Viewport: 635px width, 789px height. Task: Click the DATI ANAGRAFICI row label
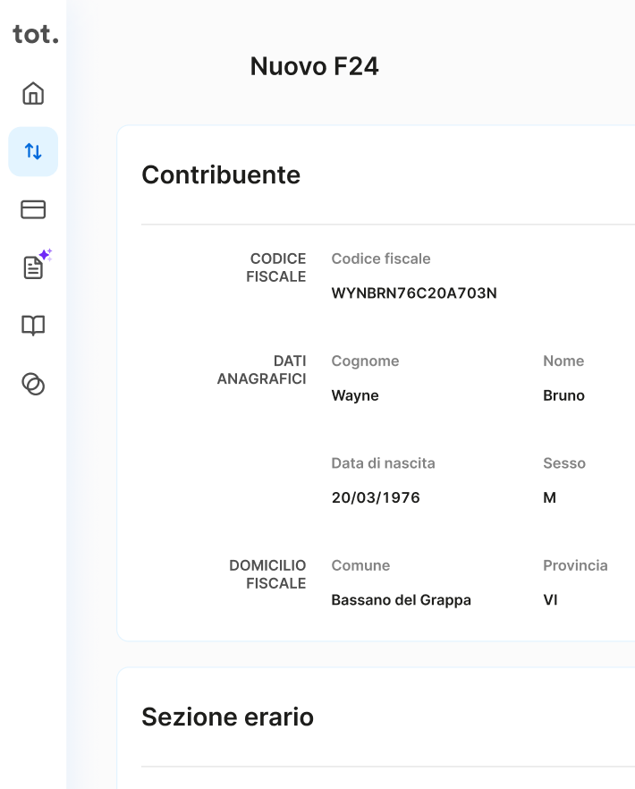(261, 369)
